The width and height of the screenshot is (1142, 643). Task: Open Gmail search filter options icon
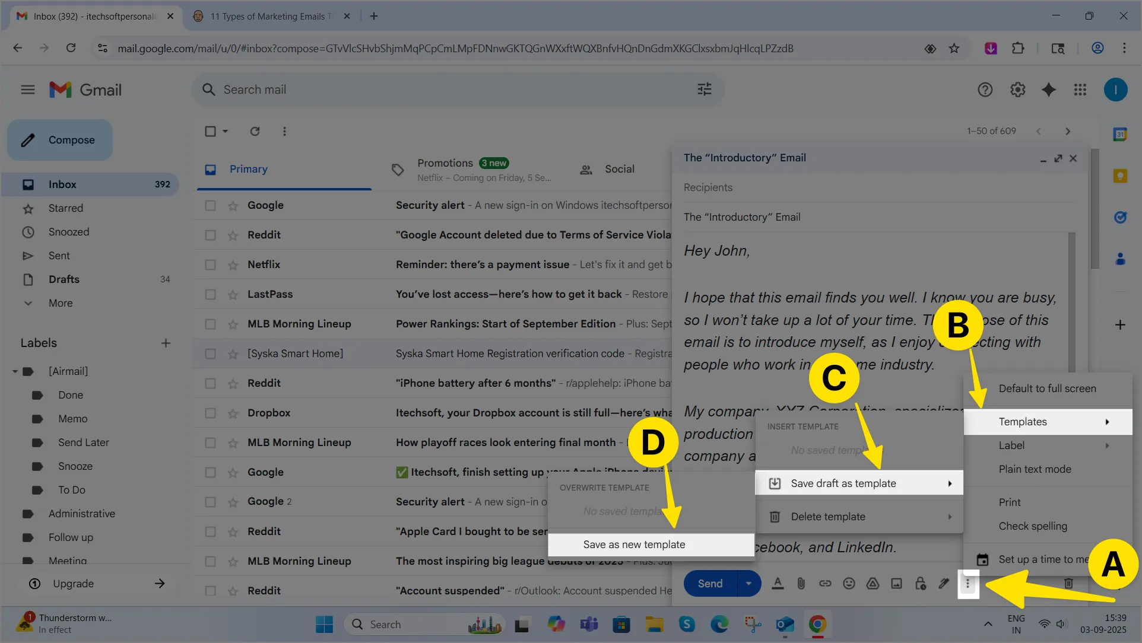705,90
